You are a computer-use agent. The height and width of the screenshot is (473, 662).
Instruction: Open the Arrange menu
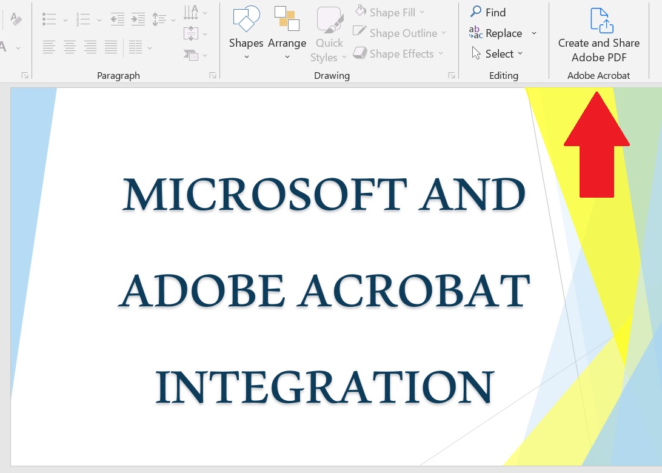coord(287,33)
